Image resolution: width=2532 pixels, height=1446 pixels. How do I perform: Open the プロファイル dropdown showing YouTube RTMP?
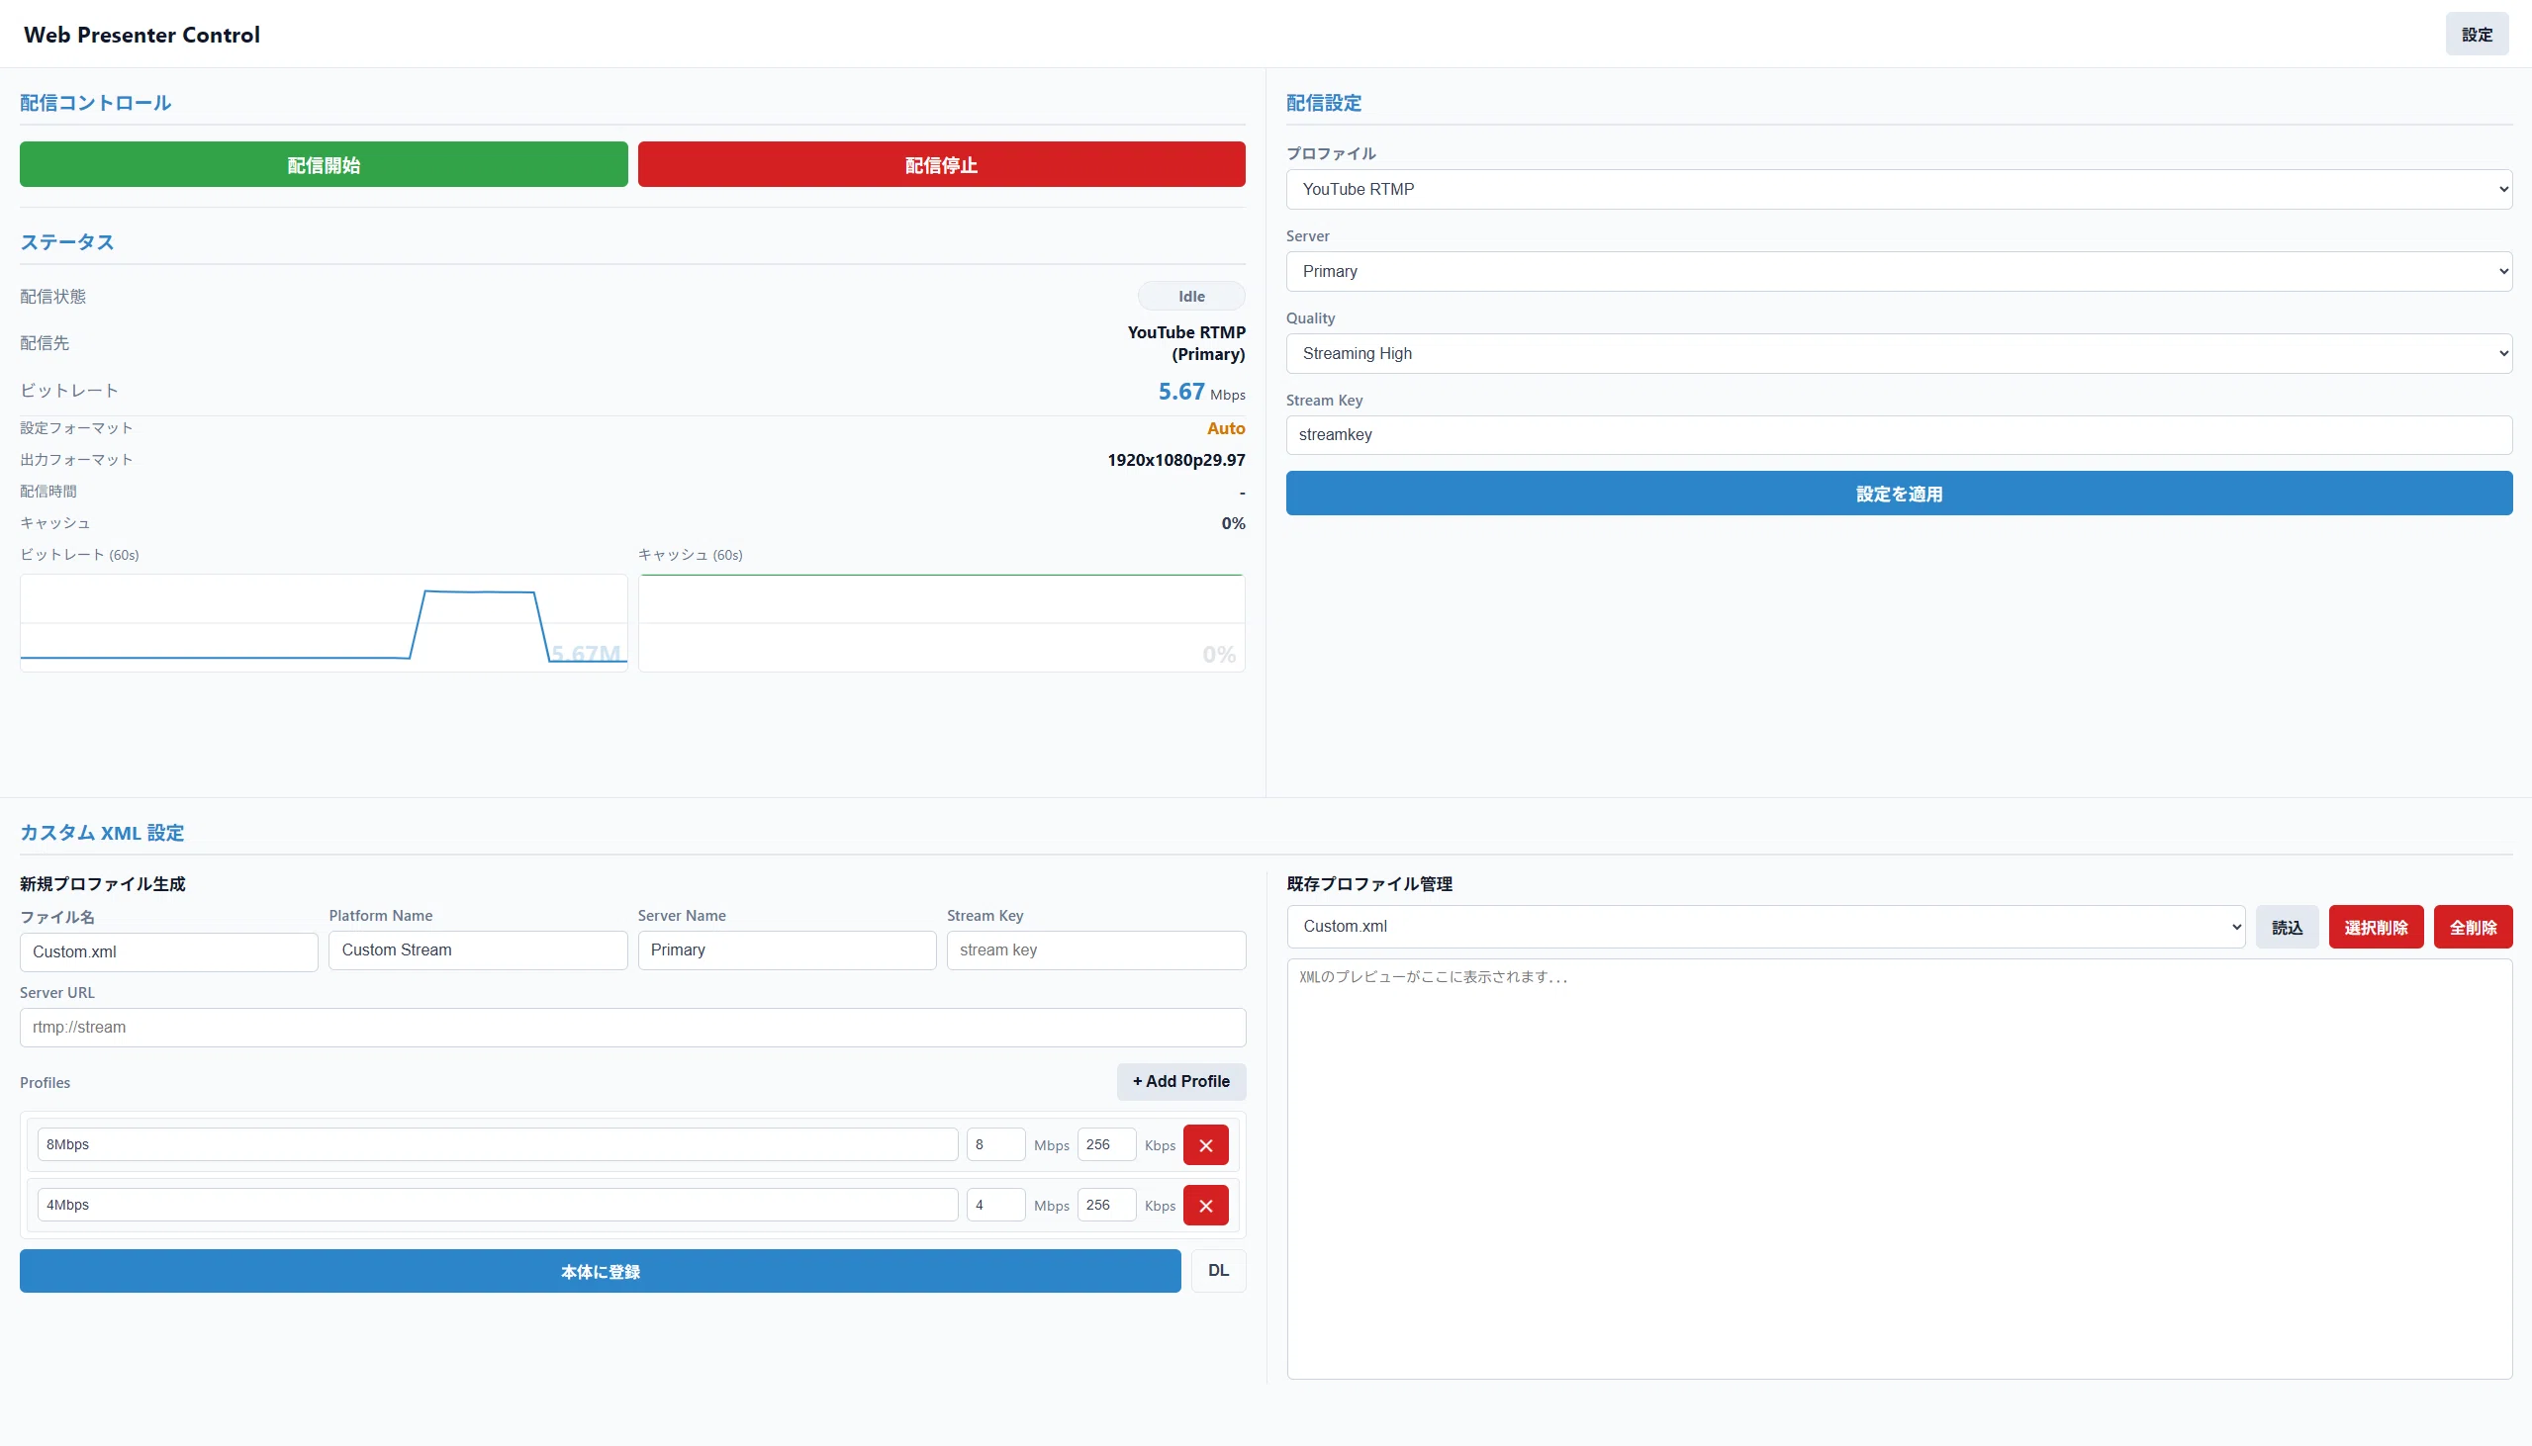click(x=1898, y=189)
